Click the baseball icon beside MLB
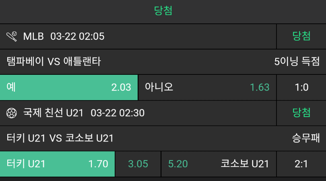This screenshot has height=181, width=326. coord(12,37)
